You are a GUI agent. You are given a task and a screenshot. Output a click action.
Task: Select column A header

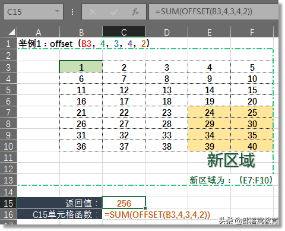point(39,32)
